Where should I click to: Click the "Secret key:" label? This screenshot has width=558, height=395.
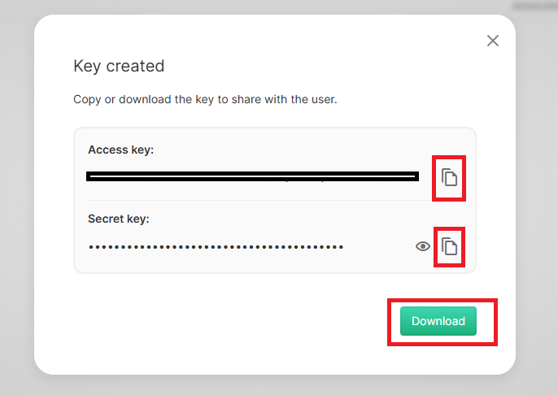coord(119,219)
